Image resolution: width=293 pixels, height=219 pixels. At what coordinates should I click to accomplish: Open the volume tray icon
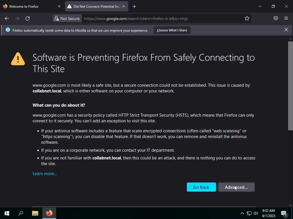[256, 213]
